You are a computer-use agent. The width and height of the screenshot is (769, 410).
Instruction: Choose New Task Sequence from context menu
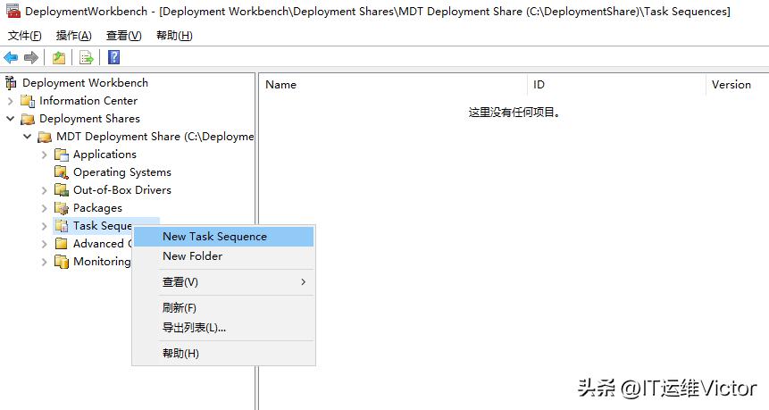click(x=223, y=237)
